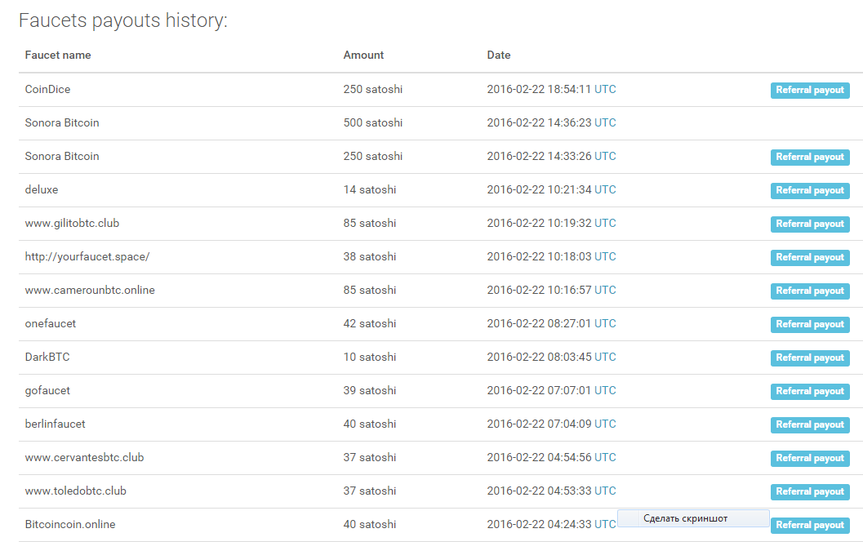
Task: Click the deluxe faucet name
Action: click(42, 190)
